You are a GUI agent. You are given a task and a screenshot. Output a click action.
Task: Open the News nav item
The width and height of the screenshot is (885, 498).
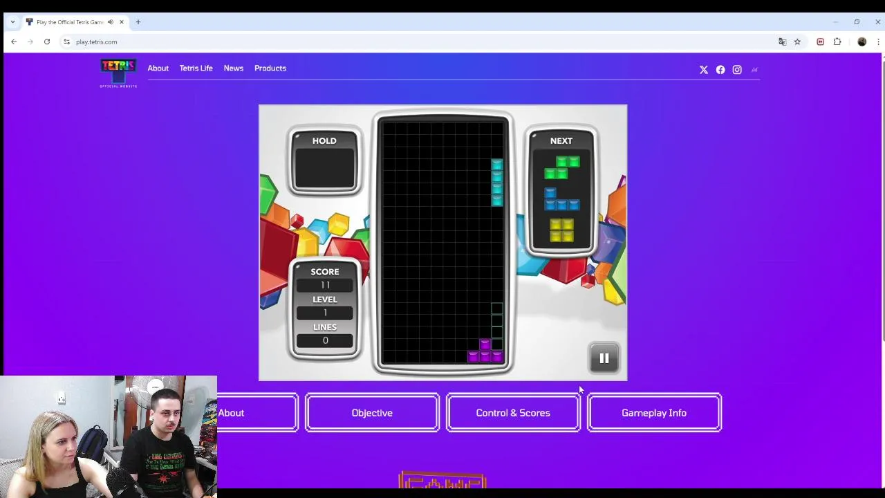233,68
